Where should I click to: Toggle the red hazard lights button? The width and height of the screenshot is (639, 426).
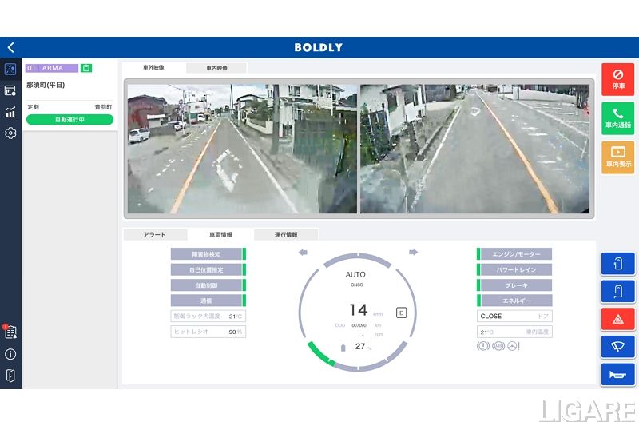[x=617, y=319]
